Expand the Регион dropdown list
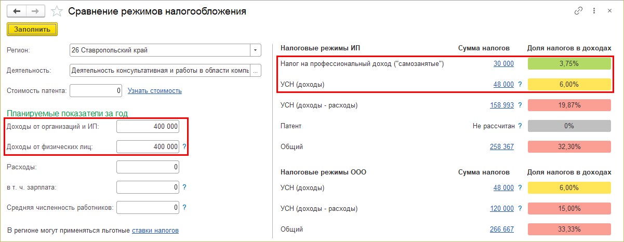The height and width of the screenshot is (242, 624). pos(255,50)
